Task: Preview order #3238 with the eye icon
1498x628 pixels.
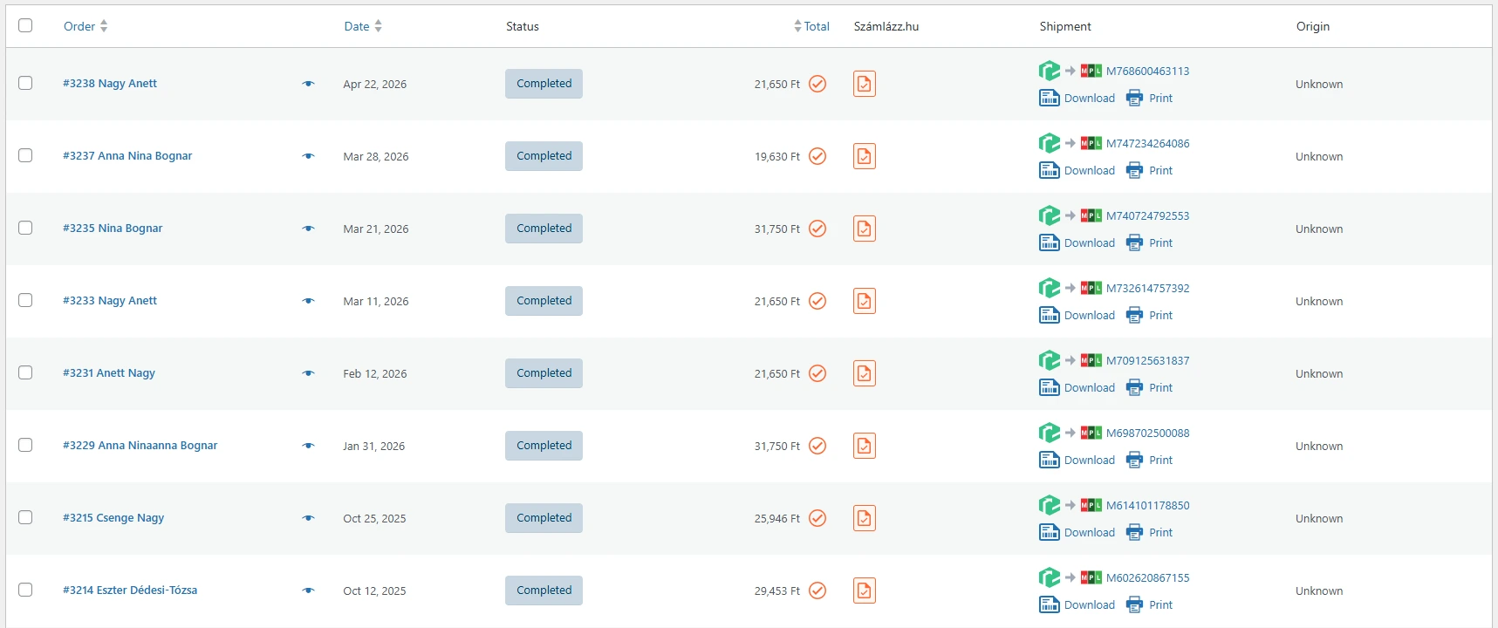Action: pyautogui.click(x=308, y=84)
